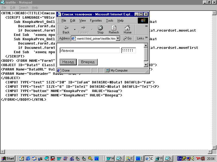
Task: Click the Назад button on page
Action: (68, 62)
